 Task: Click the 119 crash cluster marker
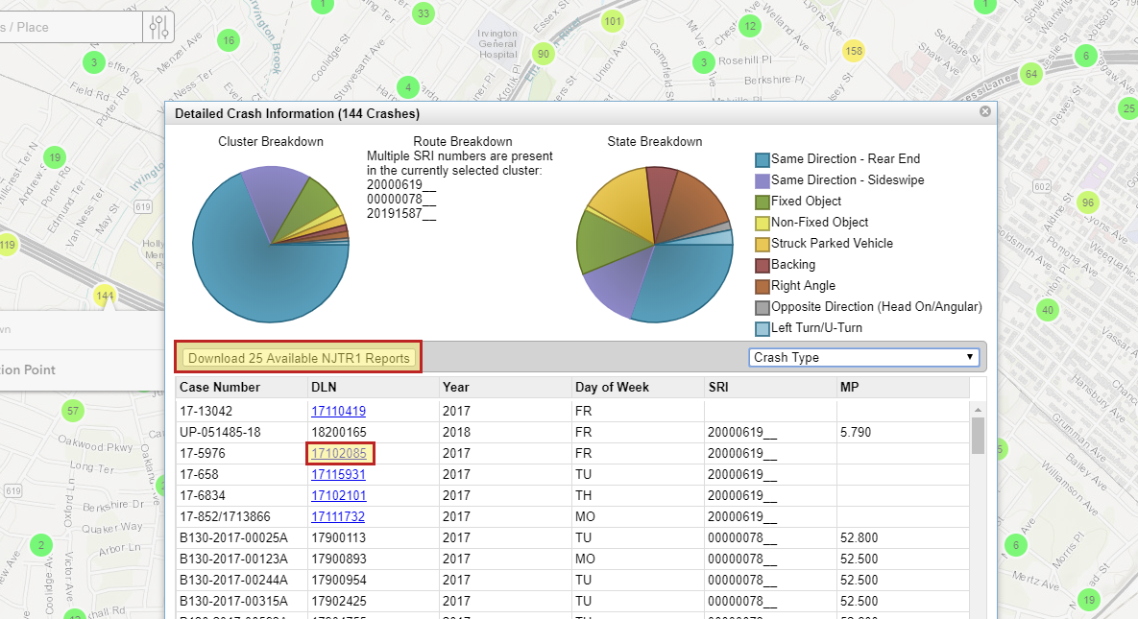pos(7,245)
